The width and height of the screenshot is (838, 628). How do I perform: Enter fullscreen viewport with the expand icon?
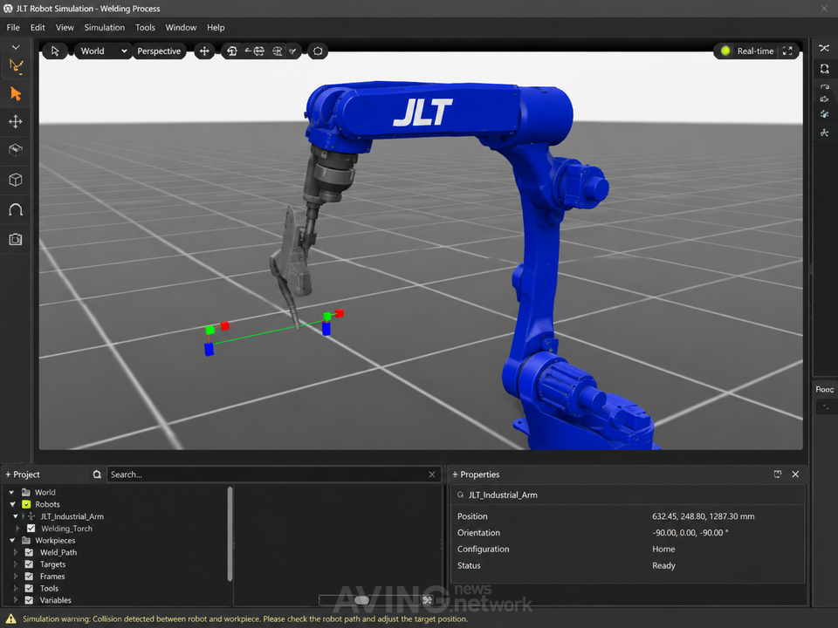(787, 51)
